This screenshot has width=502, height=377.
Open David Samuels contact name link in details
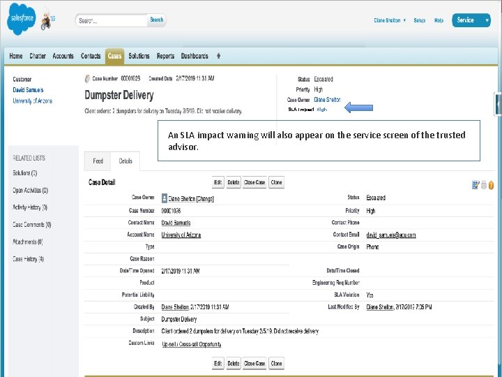pyautogui.click(x=176, y=223)
